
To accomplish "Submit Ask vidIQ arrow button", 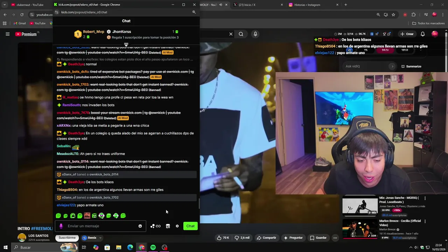I will pyautogui.click(x=392, y=66).
